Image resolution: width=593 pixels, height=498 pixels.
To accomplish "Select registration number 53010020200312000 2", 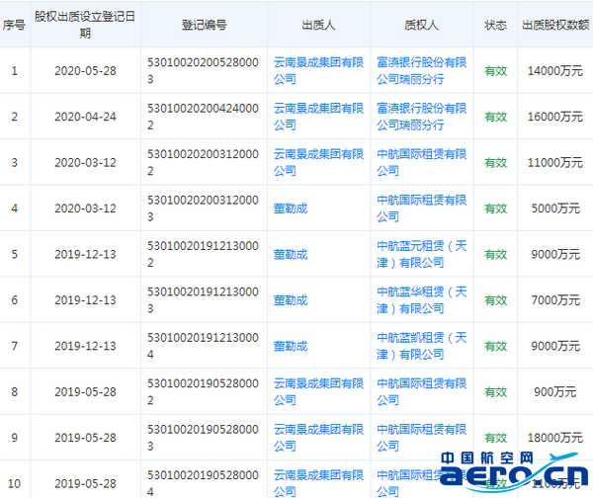I will tap(203, 162).
